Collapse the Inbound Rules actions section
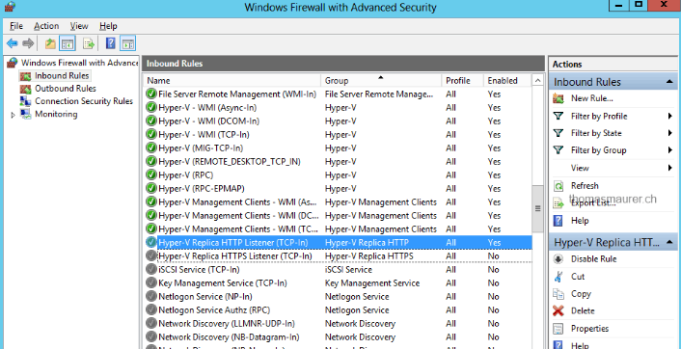This screenshot has width=681, height=349. (x=669, y=82)
